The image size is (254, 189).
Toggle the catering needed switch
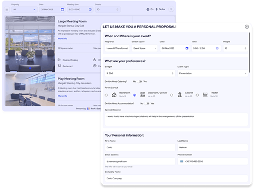140,82
